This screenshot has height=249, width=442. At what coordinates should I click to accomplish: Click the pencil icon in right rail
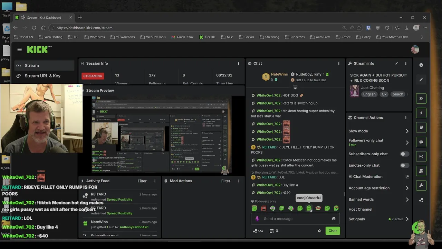click(x=421, y=80)
